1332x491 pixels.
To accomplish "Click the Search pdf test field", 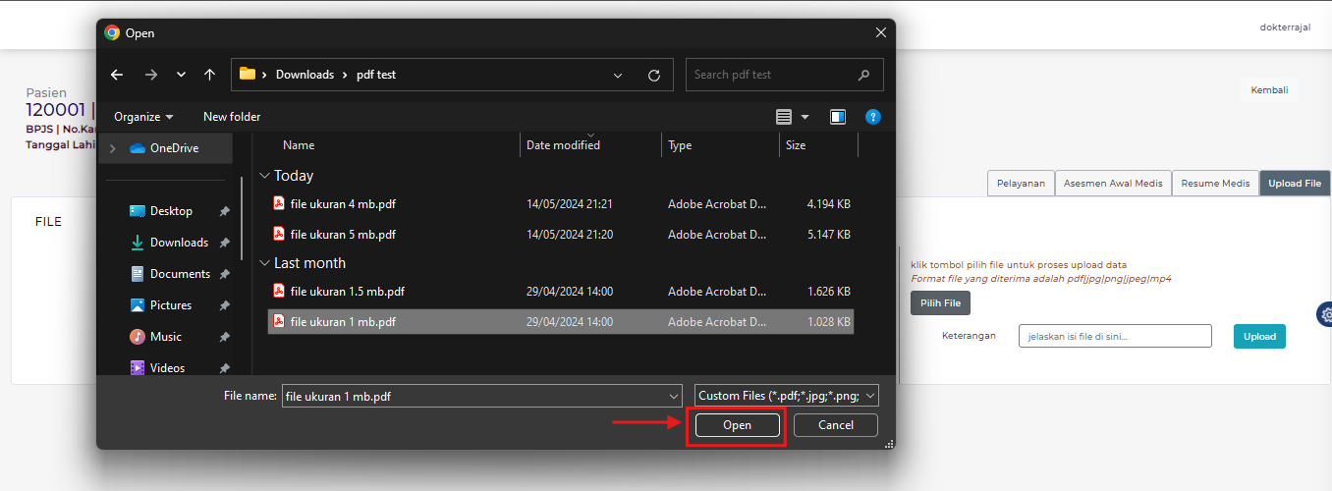I will pyautogui.click(x=771, y=75).
